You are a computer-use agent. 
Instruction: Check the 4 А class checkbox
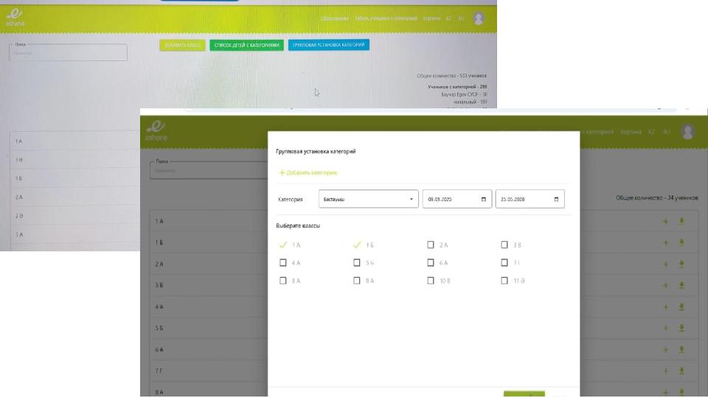pos(283,262)
